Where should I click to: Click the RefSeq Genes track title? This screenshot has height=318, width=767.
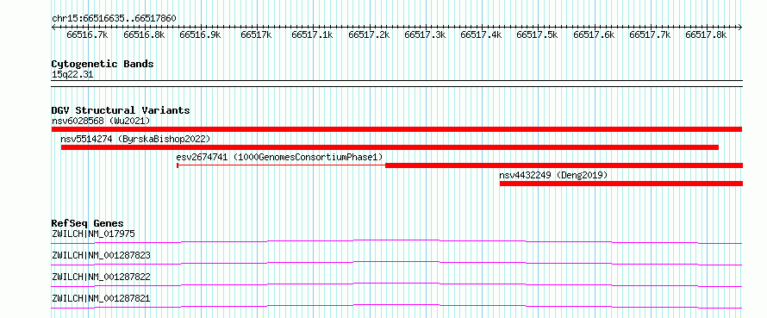pos(87,223)
